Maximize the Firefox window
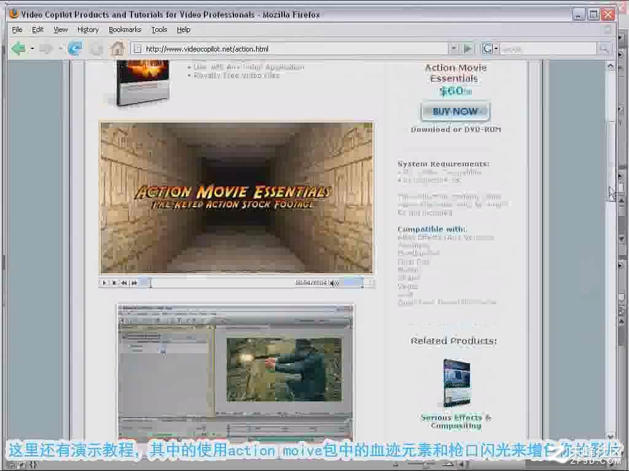 (x=593, y=15)
